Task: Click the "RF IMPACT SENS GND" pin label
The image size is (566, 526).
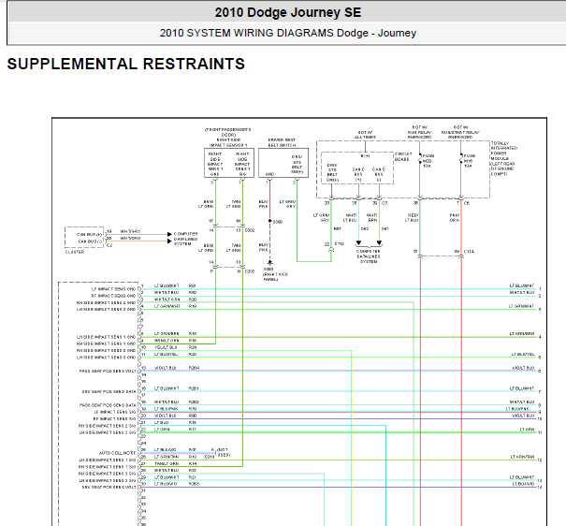Action: coord(113,296)
